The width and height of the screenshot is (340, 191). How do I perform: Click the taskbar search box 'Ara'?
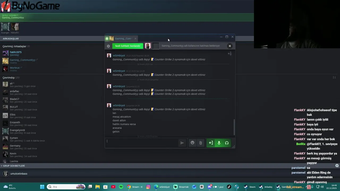click(x=66, y=187)
